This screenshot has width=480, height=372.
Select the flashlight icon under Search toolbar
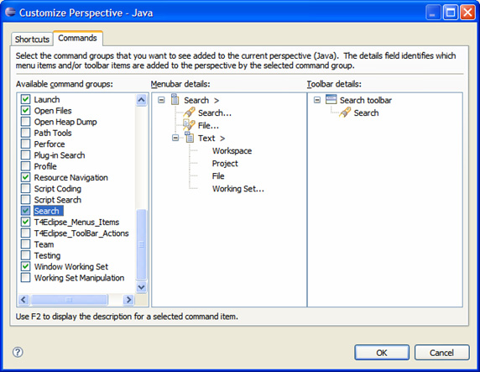click(x=345, y=113)
